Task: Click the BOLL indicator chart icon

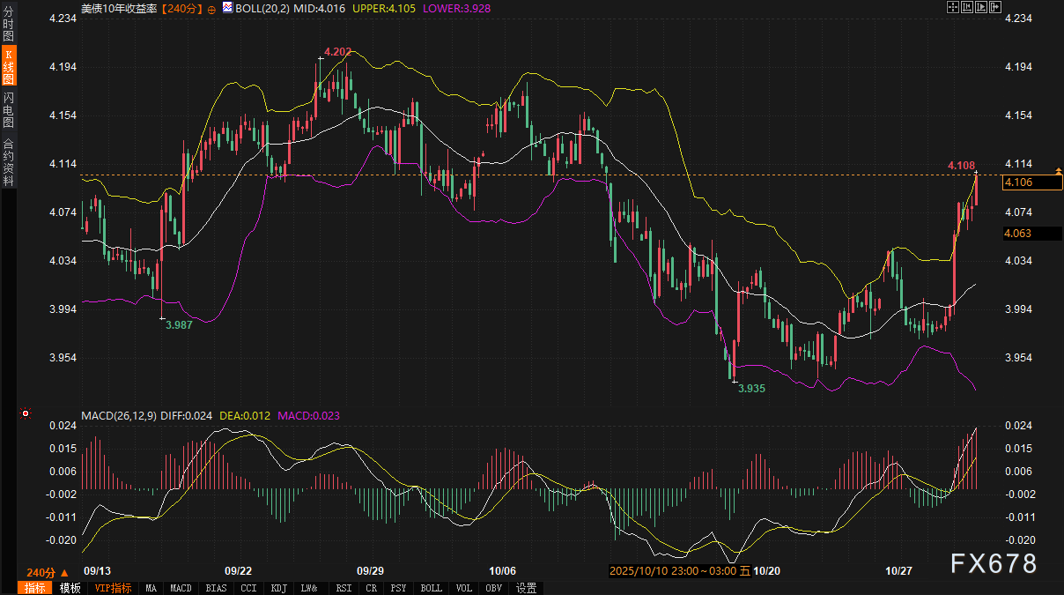Action: [x=228, y=7]
